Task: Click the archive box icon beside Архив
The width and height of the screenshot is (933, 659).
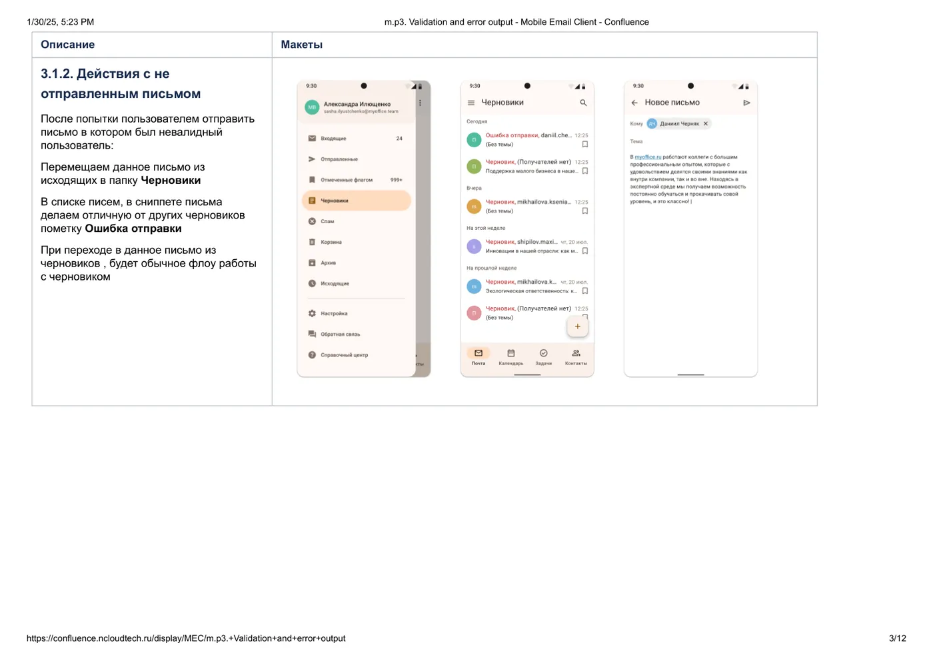Action: coord(312,263)
